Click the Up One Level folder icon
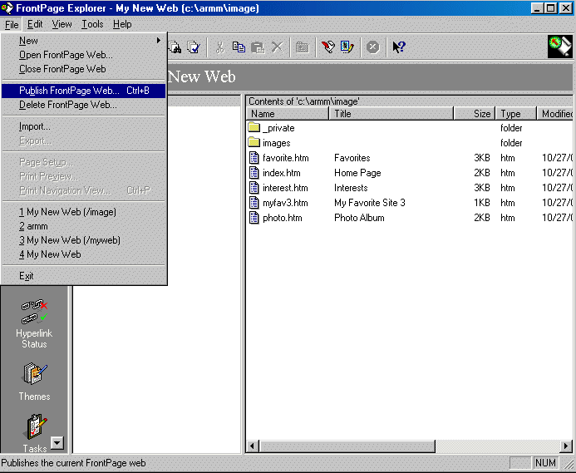The height and width of the screenshot is (473, 576). click(x=303, y=47)
